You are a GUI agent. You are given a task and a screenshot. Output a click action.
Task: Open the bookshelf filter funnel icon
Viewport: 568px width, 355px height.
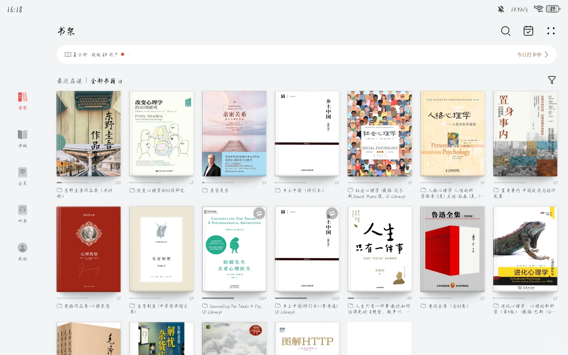[x=552, y=80]
